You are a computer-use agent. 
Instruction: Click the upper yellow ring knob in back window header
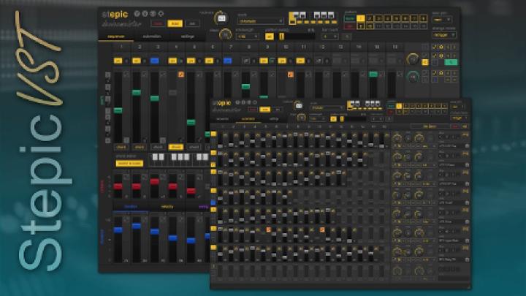tap(221, 18)
